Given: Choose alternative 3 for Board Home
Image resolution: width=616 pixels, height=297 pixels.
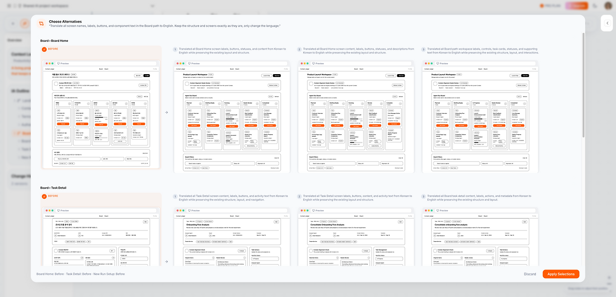Looking at the screenshot, I should [x=423, y=50].
